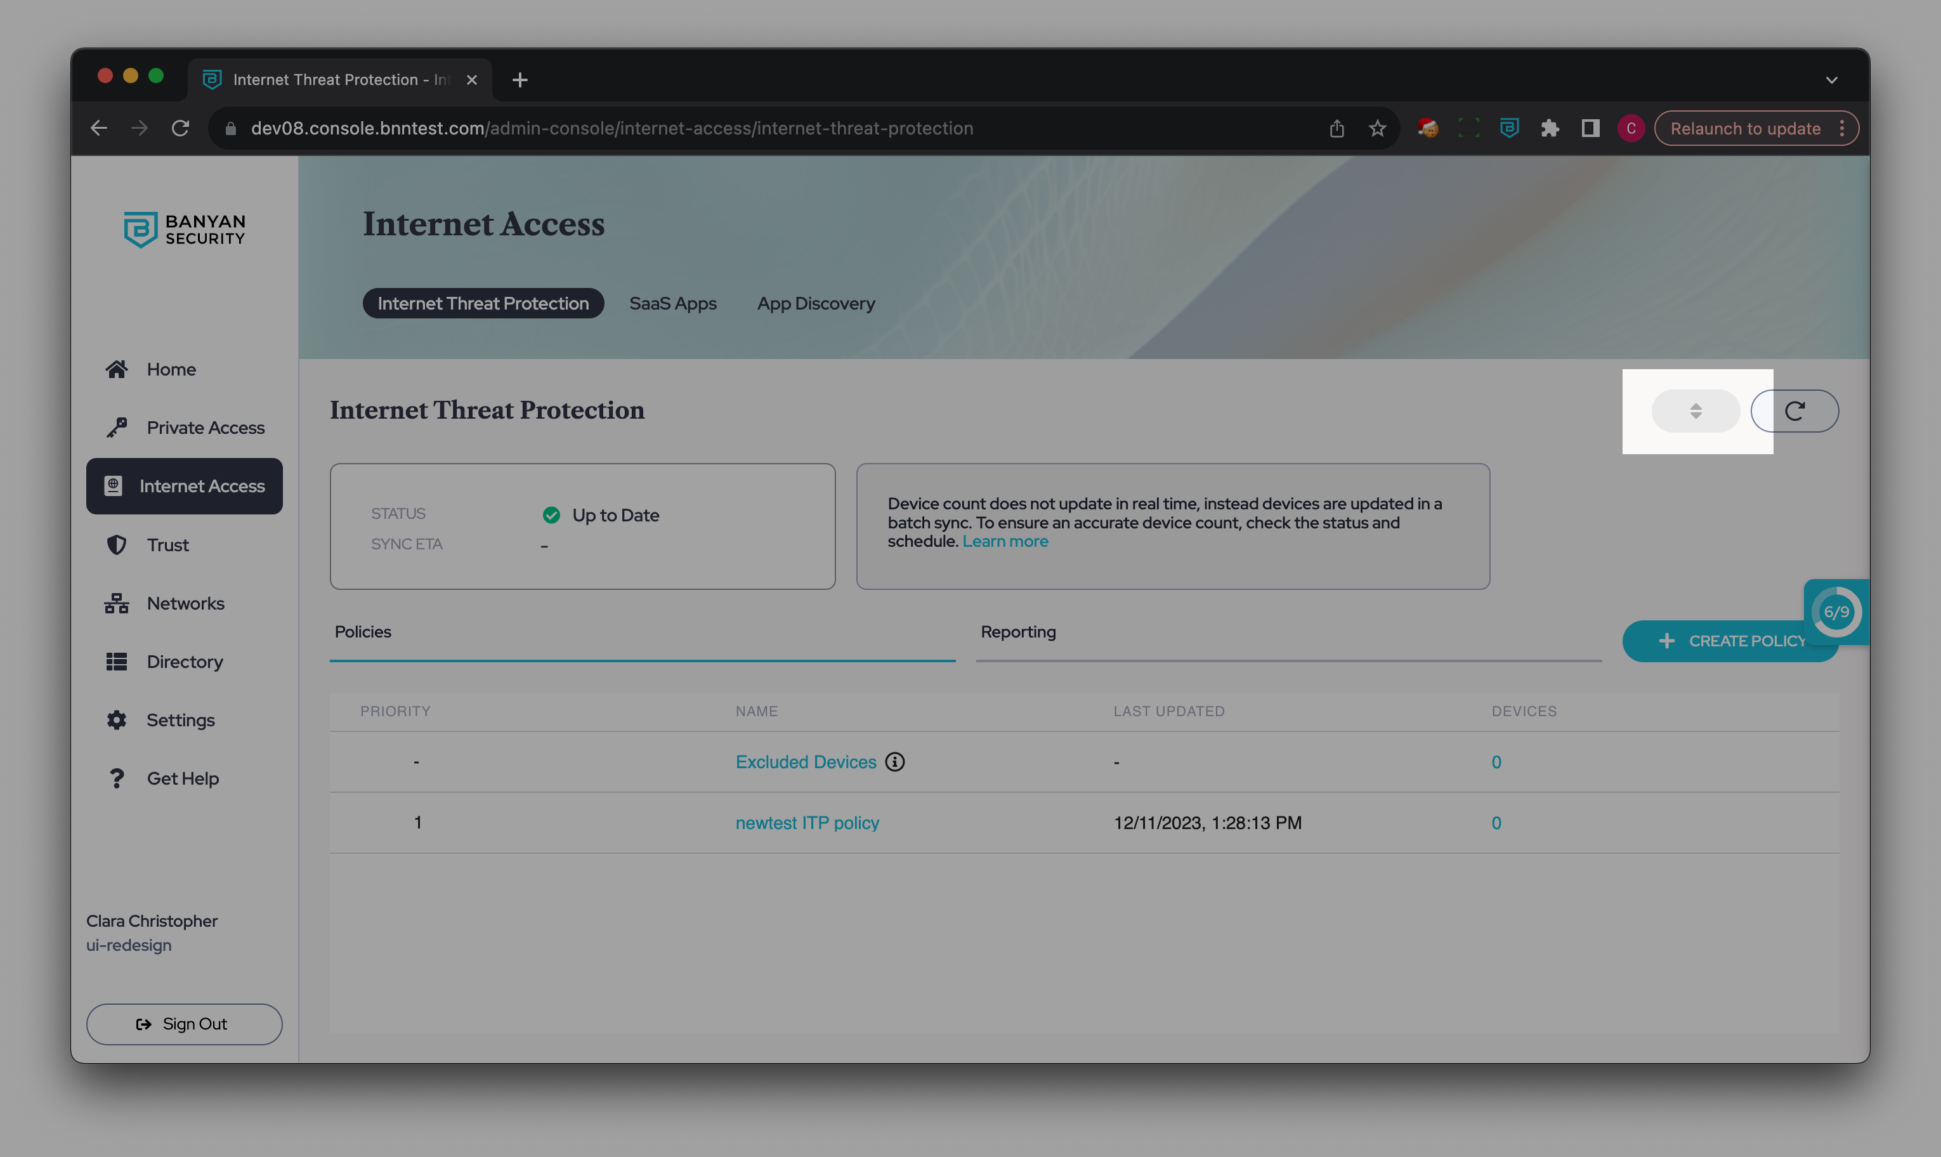Open the Chrome three-dot menu

(1842, 128)
